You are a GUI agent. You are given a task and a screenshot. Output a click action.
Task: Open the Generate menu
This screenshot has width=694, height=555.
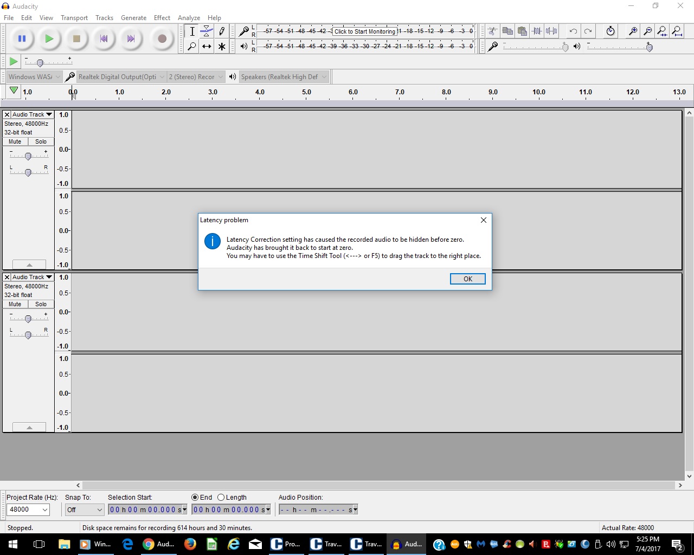(x=133, y=17)
